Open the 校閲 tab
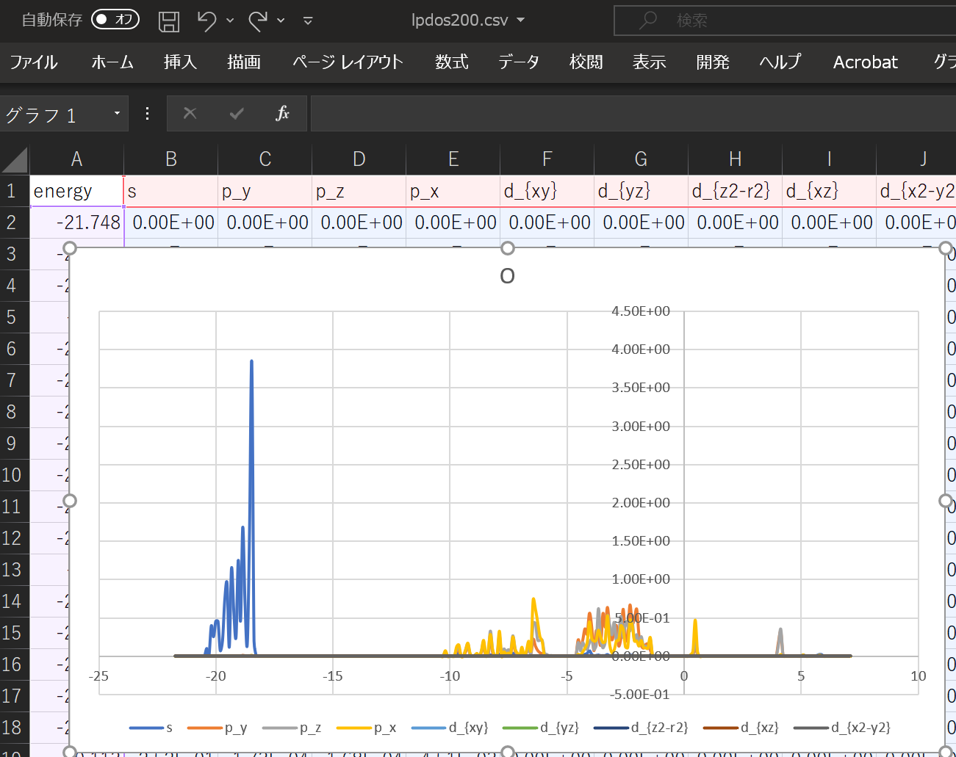Screen dimensions: 956x757 point(586,62)
